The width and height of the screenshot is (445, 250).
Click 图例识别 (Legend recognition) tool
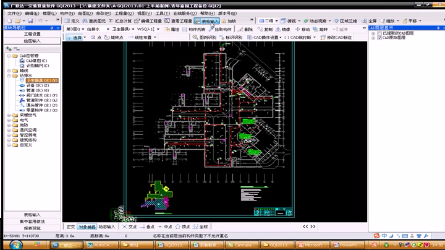(x=205, y=37)
